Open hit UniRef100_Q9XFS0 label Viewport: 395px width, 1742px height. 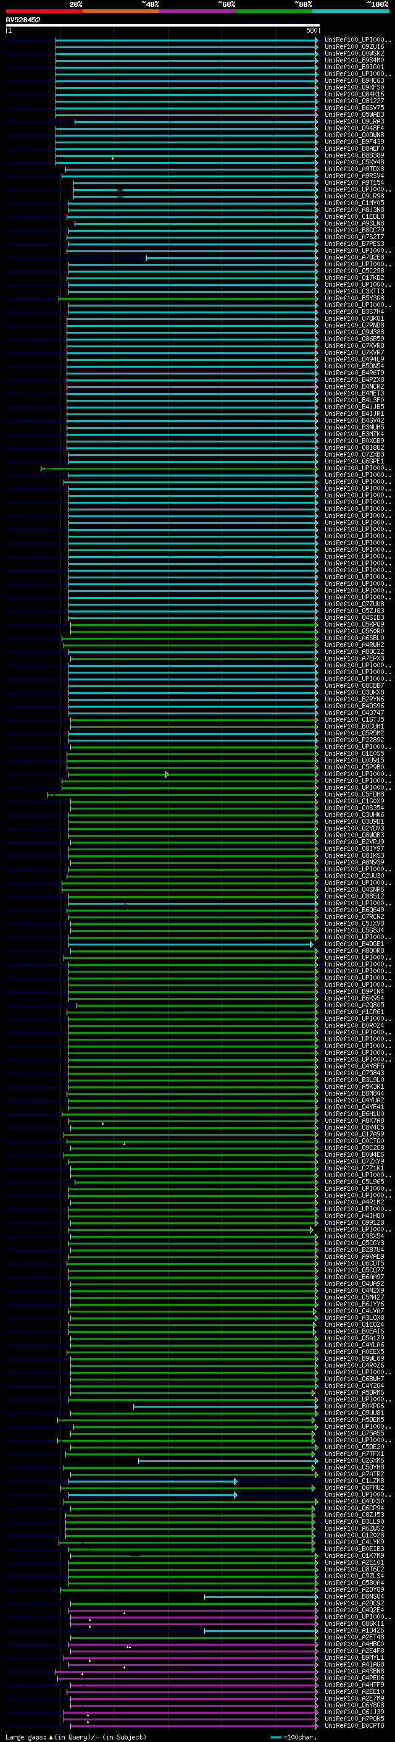tap(354, 88)
